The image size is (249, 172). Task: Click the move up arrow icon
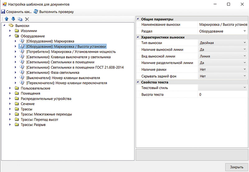coord(7,19)
